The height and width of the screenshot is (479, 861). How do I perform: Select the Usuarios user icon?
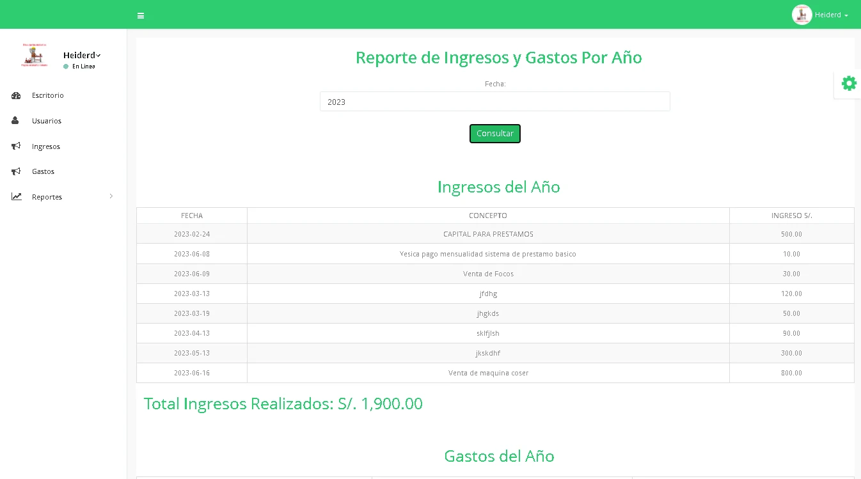[17, 120]
